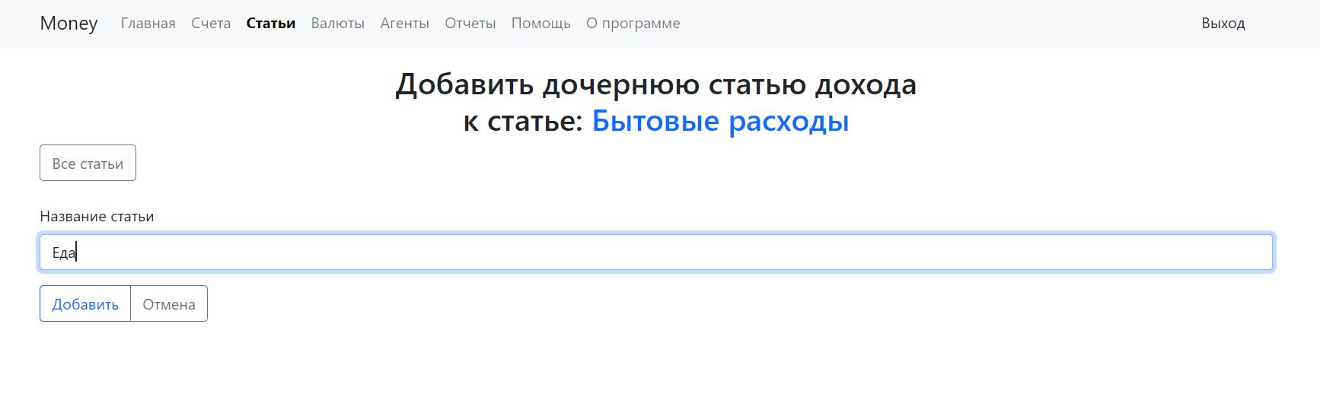Click the к статье: heading text

pos(522,121)
